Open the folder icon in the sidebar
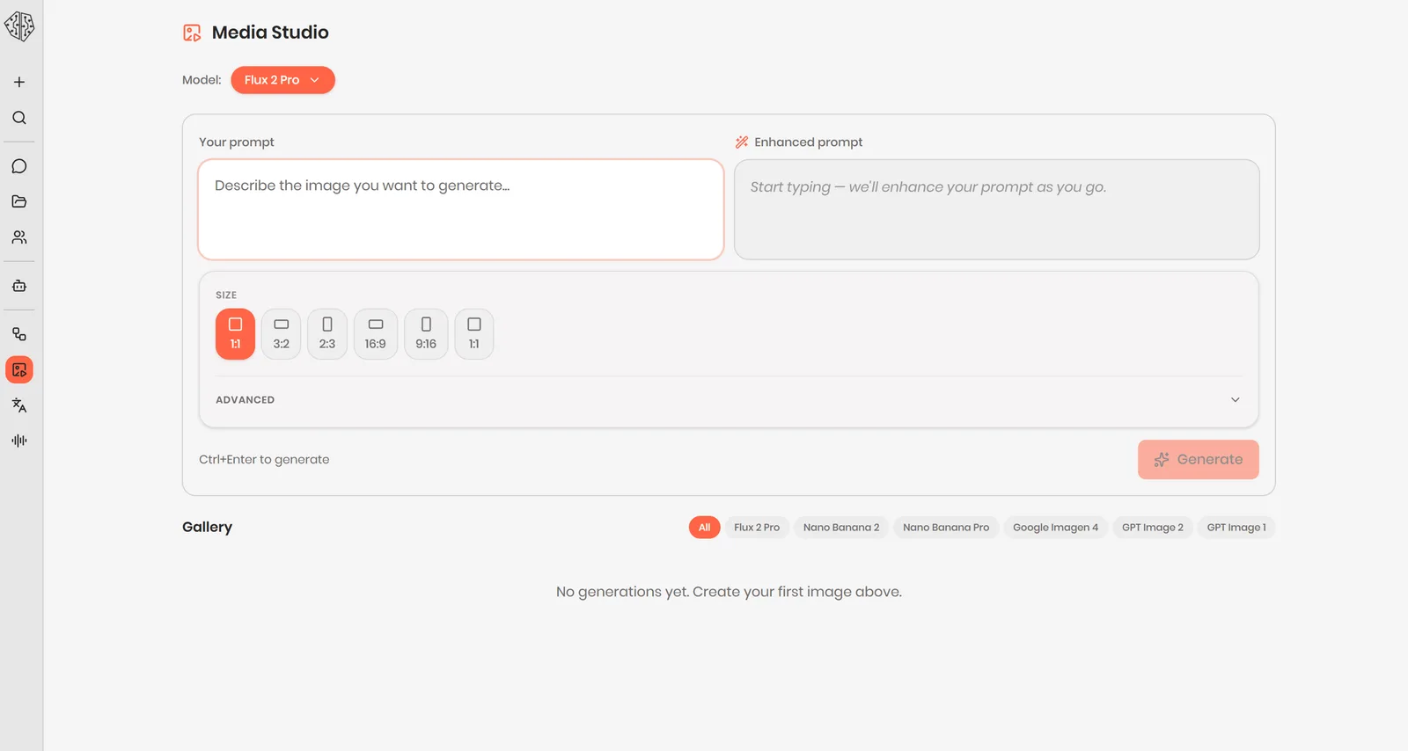 coord(19,201)
